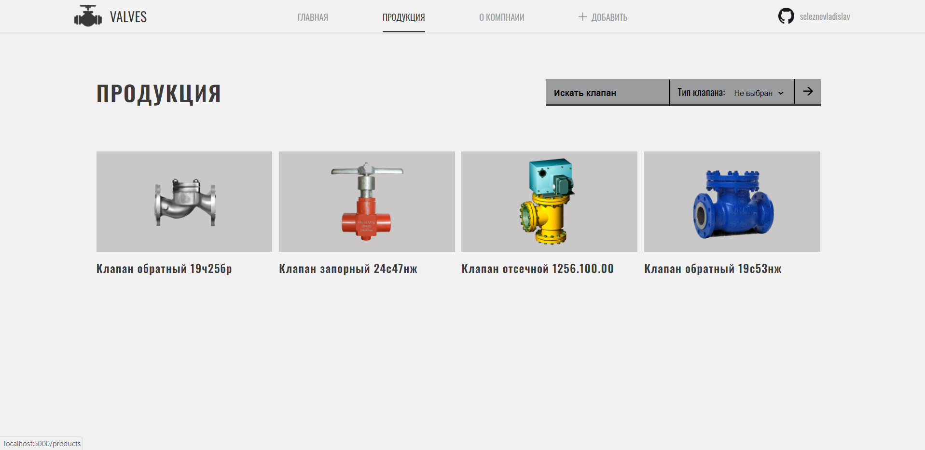Open the image of Клапан отсечной 1256.100.00

pyautogui.click(x=549, y=202)
